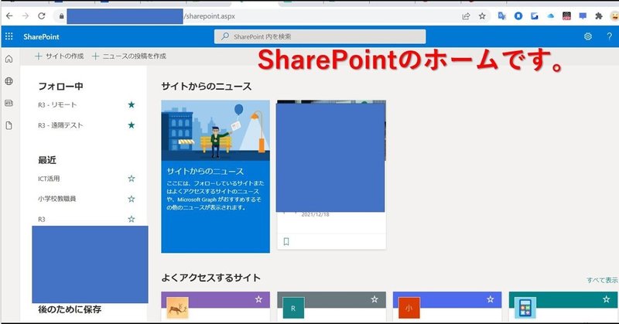Unfollow the R3 - リモート site star

coord(132,104)
